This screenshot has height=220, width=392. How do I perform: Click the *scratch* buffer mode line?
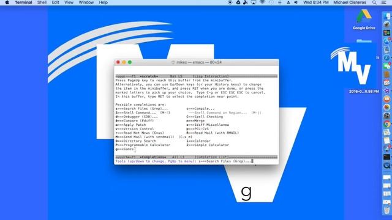click(196, 76)
